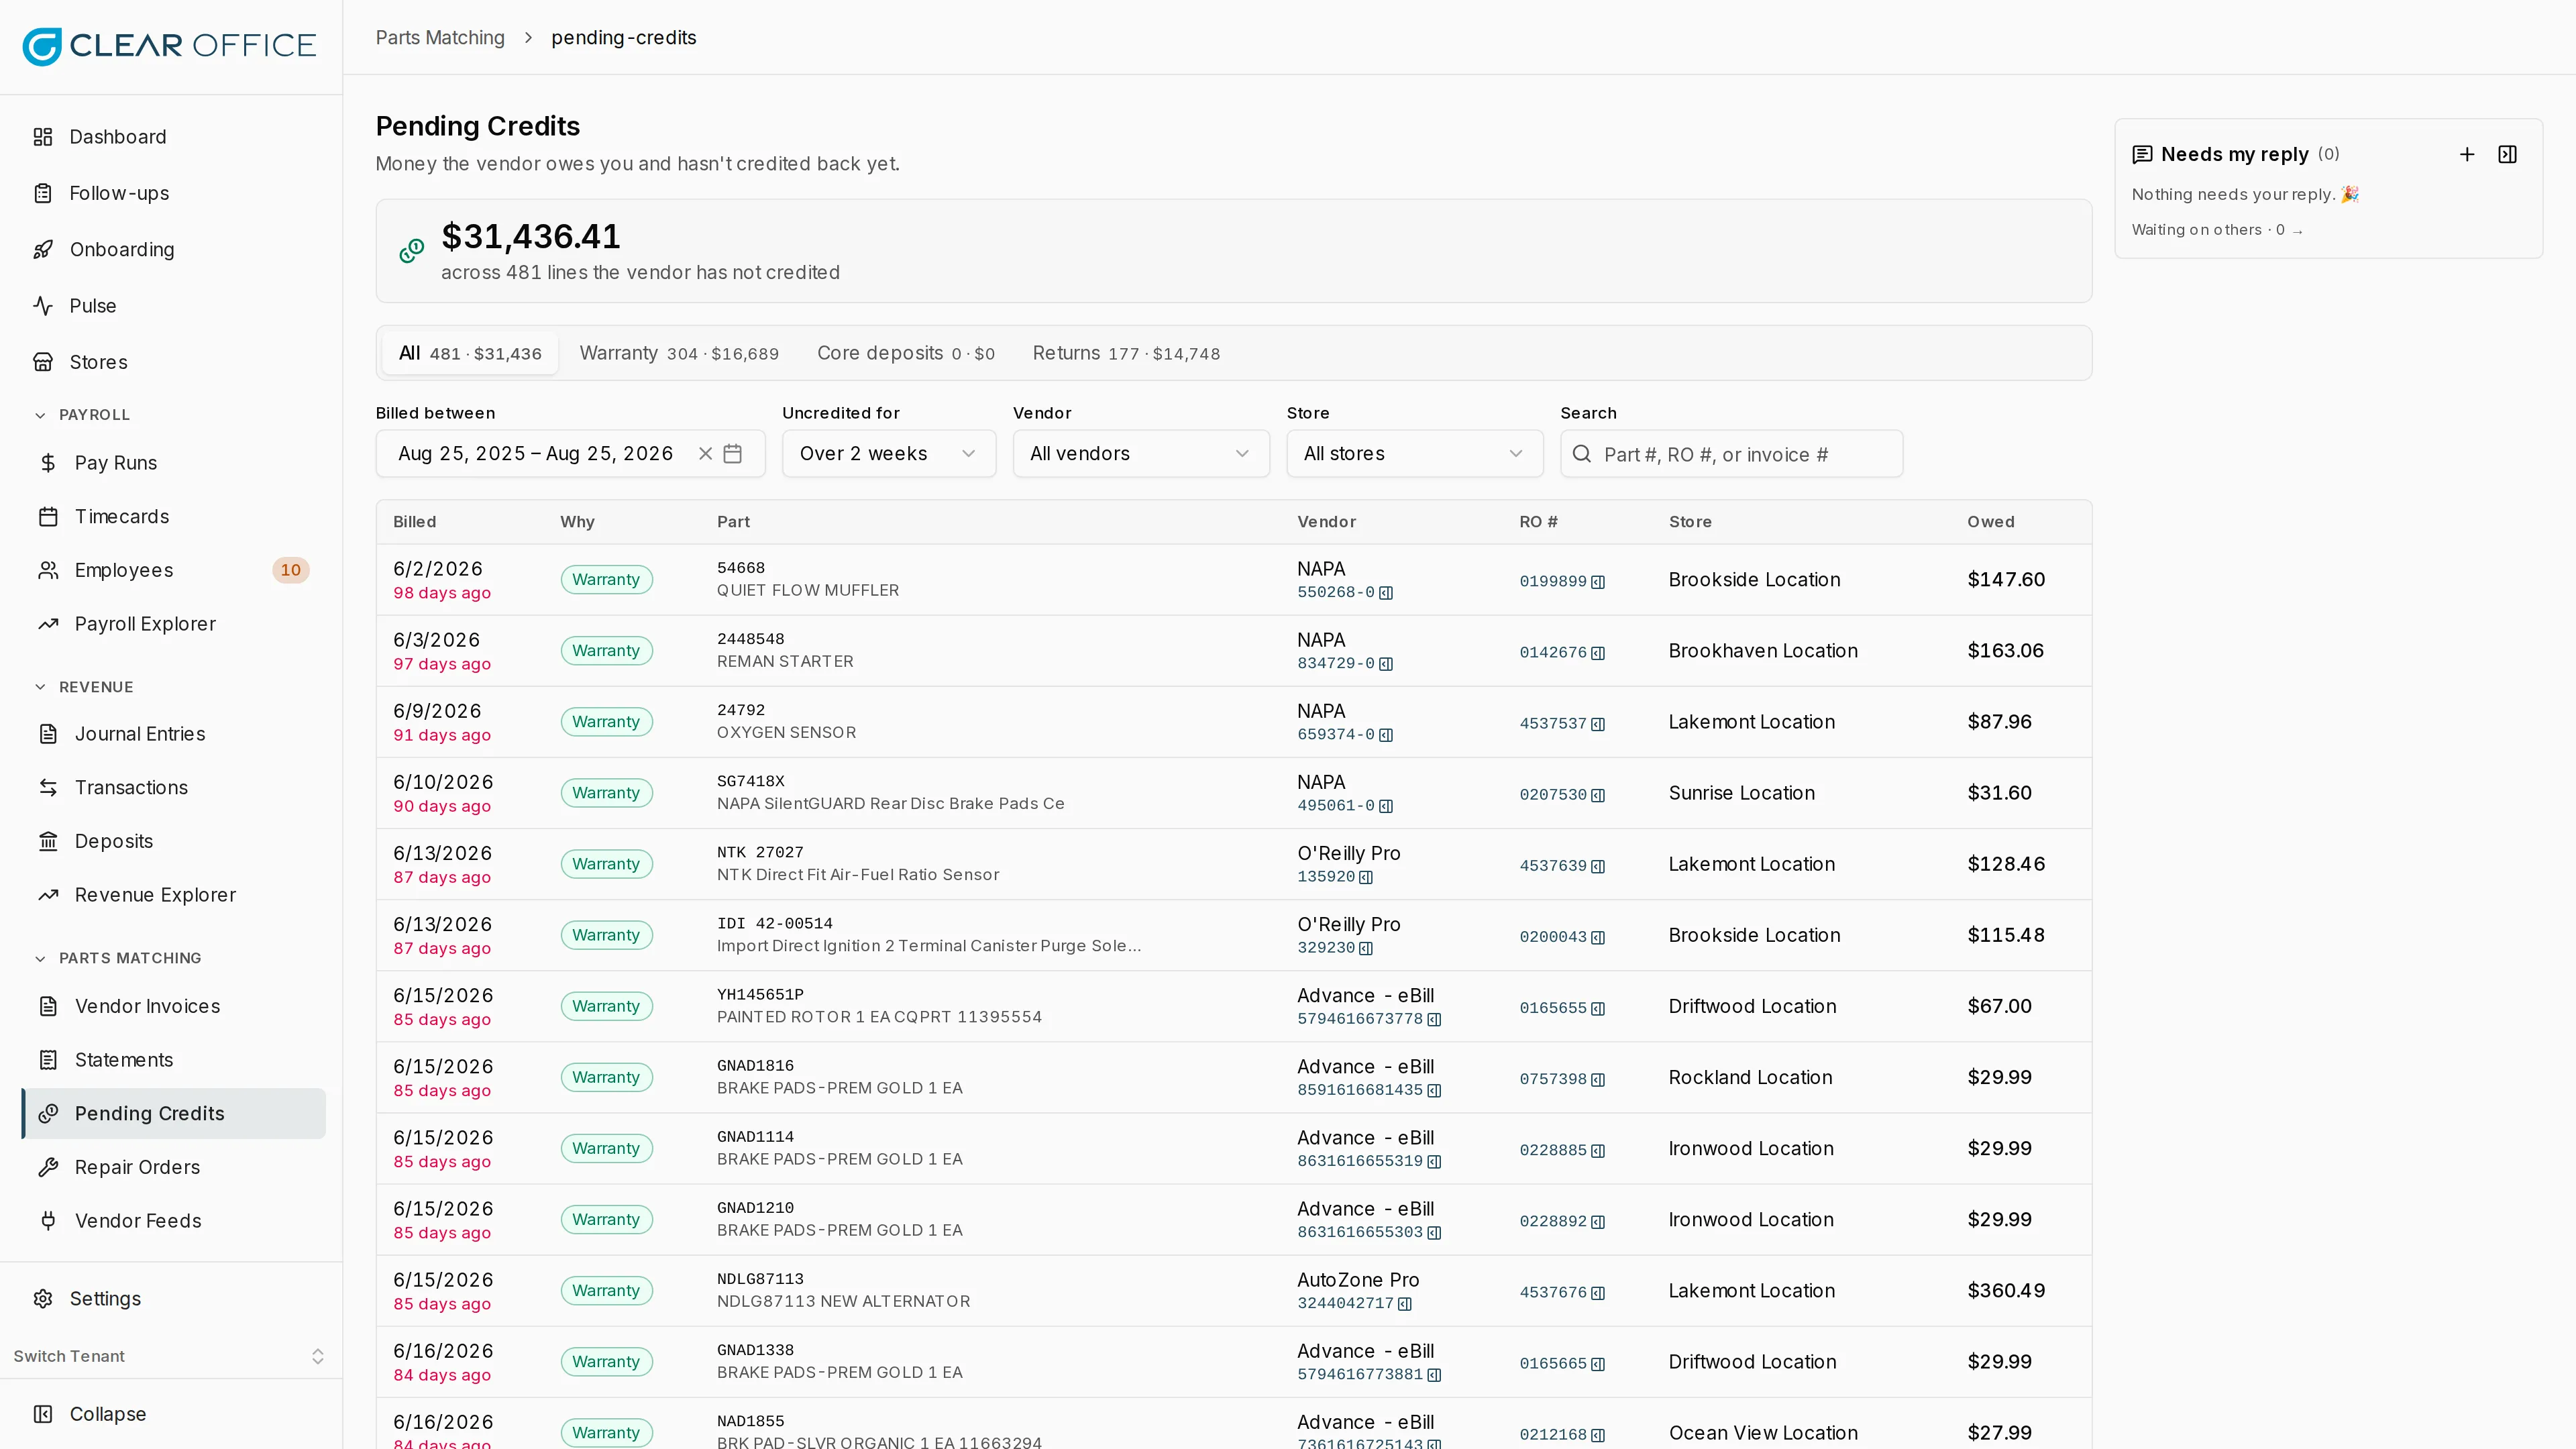Select the All credits tab
Screen dimensions: 2576x1449
coord(470,354)
